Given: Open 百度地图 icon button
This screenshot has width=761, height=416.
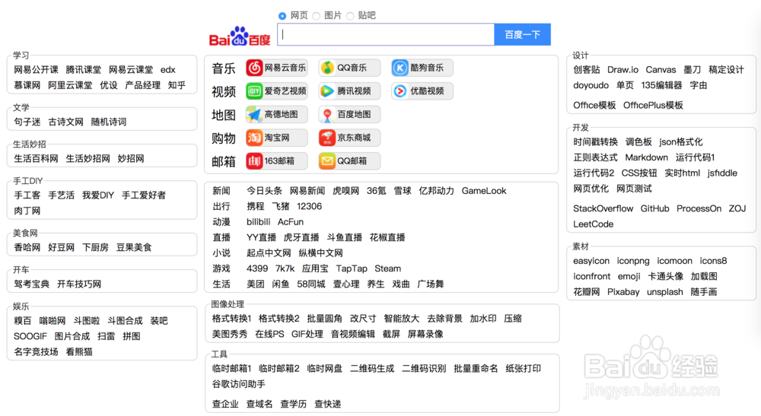Looking at the screenshot, I should pos(349,114).
